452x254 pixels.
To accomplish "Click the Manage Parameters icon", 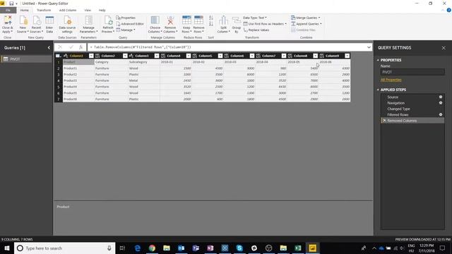I will (89, 20).
